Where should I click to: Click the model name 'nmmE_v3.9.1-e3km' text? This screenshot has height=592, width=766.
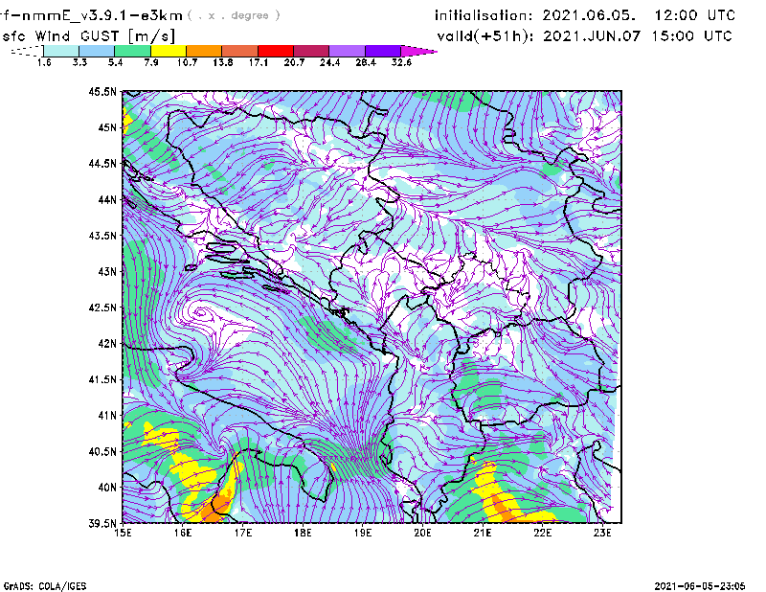coord(102,15)
